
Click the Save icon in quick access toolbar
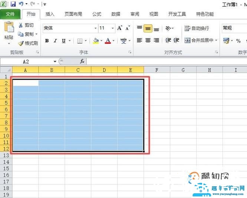[x=13, y=4]
